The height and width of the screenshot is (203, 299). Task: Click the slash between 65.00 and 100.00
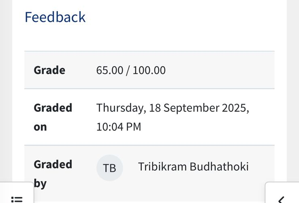pyautogui.click(x=128, y=70)
